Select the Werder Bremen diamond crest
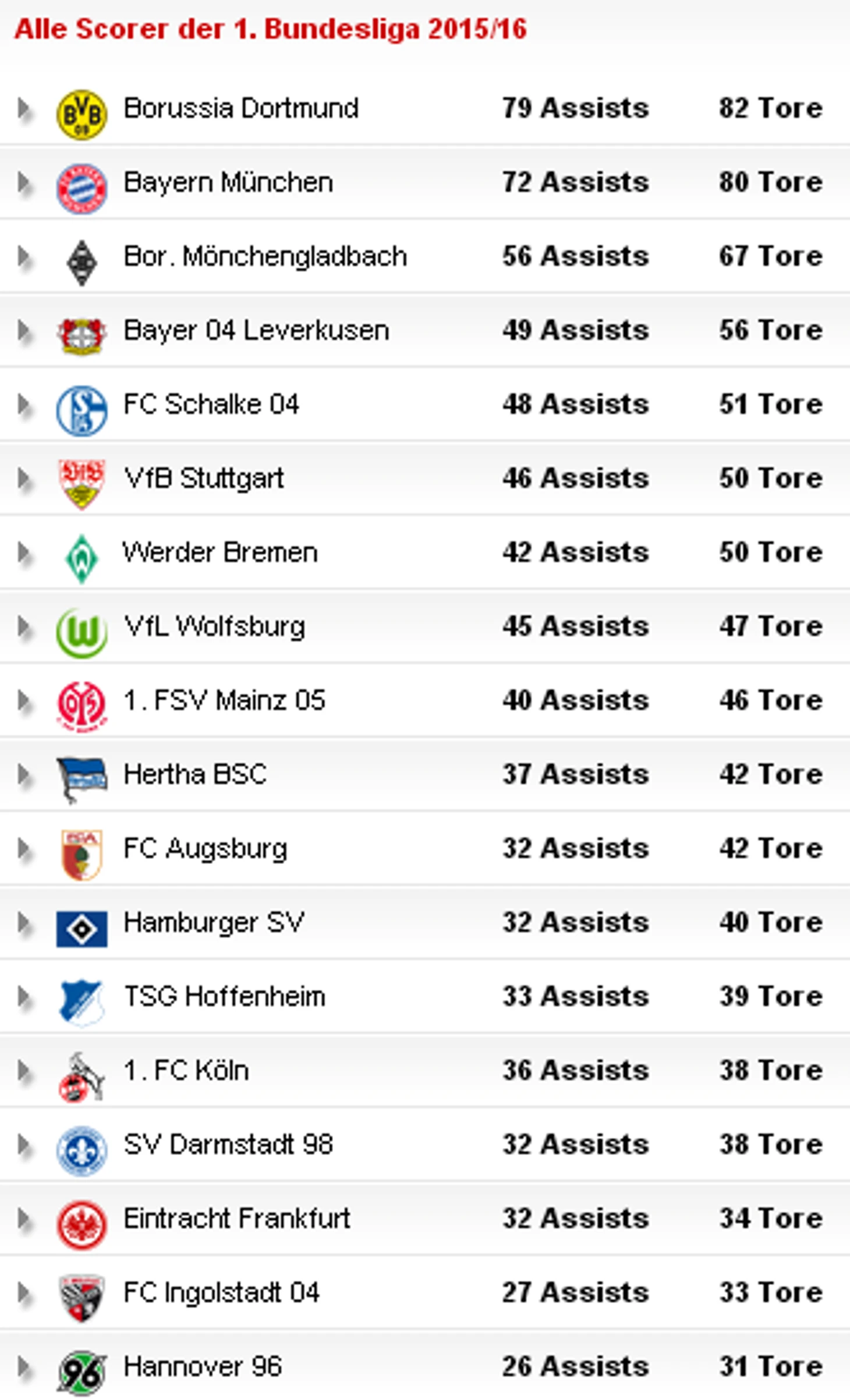The image size is (850, 1399). tap(82, 559)
